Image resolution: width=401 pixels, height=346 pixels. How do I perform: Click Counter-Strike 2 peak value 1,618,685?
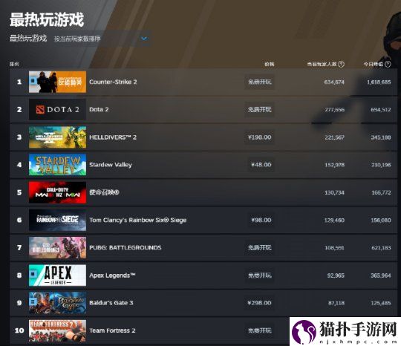[379, 82]
